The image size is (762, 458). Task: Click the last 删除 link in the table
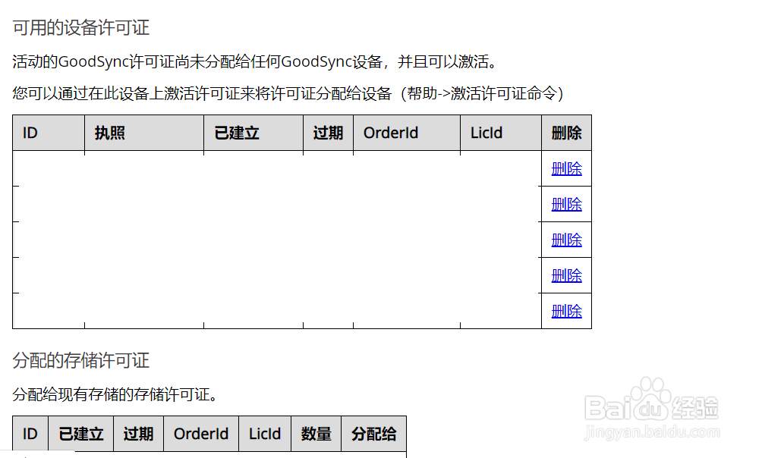[565, 310]
